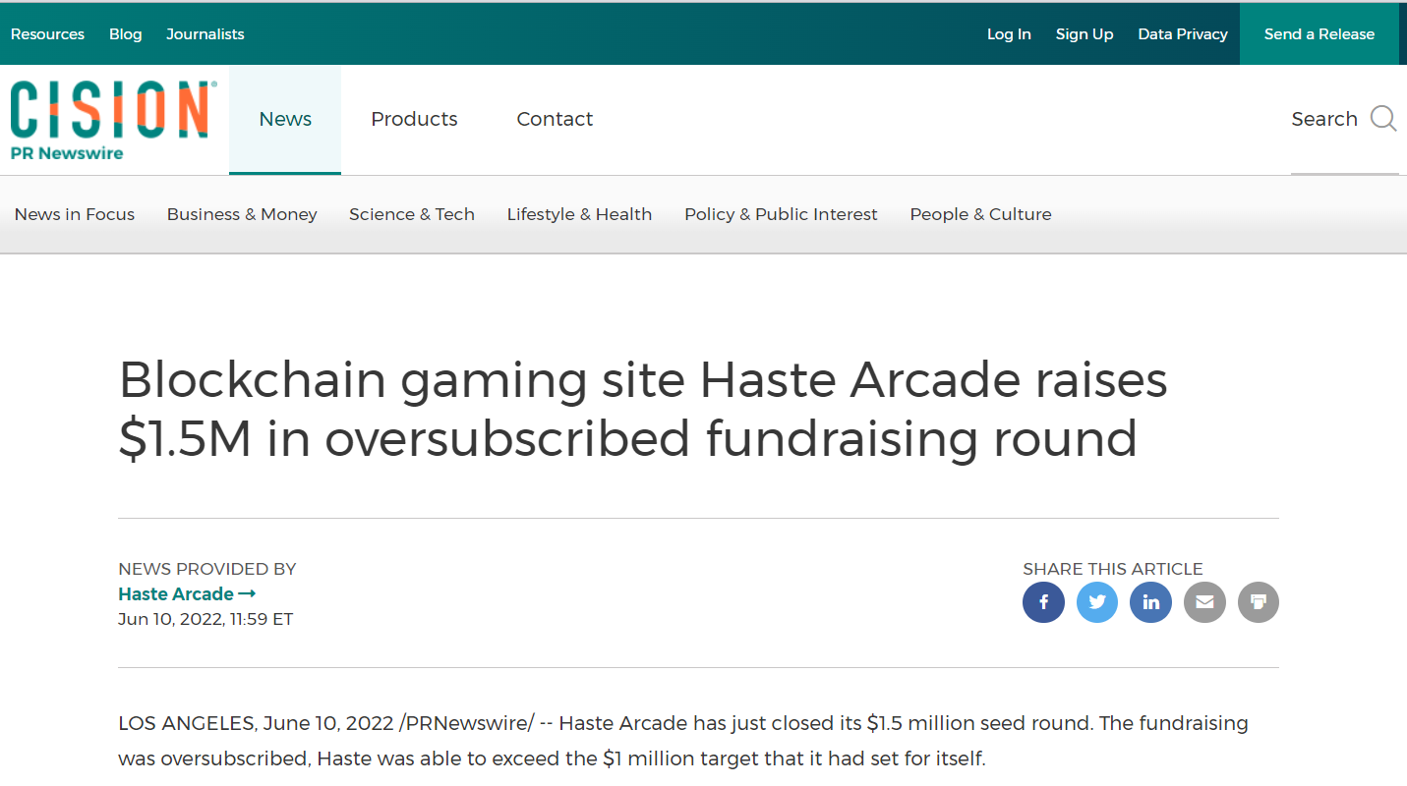Share article via email icon
Screen dimensions: 1407x786
tap(1204, 602)
